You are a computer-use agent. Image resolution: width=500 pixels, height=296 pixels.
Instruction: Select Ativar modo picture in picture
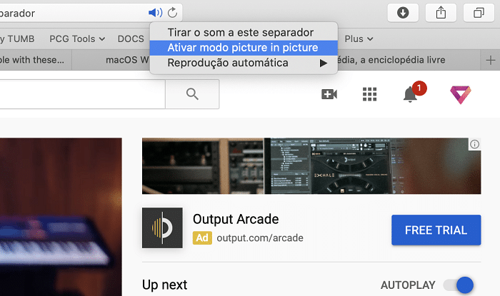(243, 48)
